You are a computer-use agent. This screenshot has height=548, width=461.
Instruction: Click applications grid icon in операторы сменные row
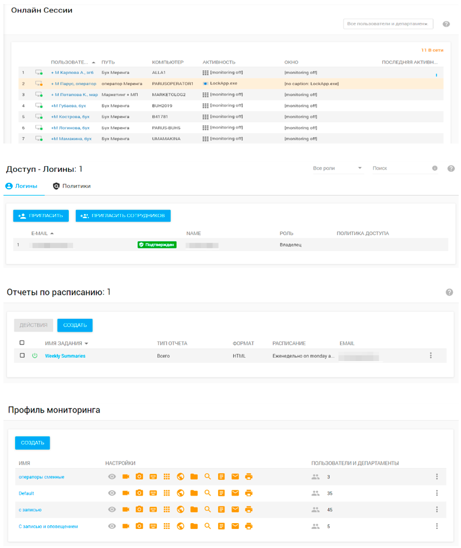pyautogui.click(x=167, y=476)
